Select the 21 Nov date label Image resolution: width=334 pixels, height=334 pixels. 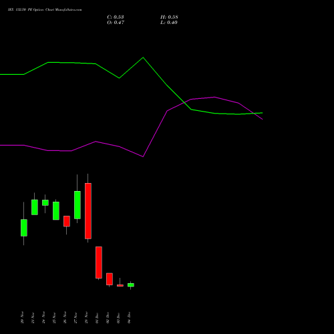click(x=33, y=317)
